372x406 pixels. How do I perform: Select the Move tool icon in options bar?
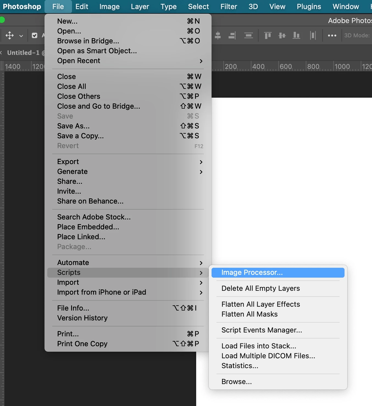10,35
